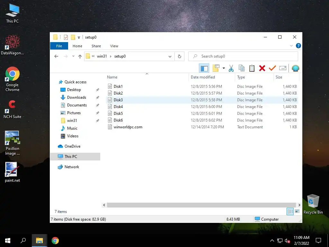This screenshot has height=247, width=329.
Task: Click the muted volume tray icon
Action: click(288, 241)
